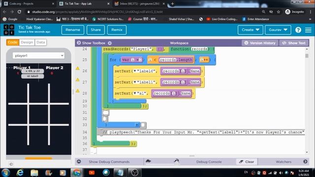Click the Rename button
Image resolution: width=315 pixels, height=177 pixels.
[x=73, y=30]
